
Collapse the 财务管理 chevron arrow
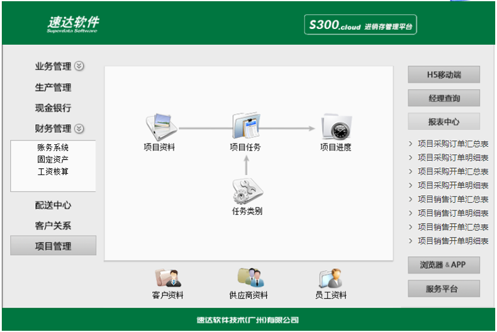point(79,129)
